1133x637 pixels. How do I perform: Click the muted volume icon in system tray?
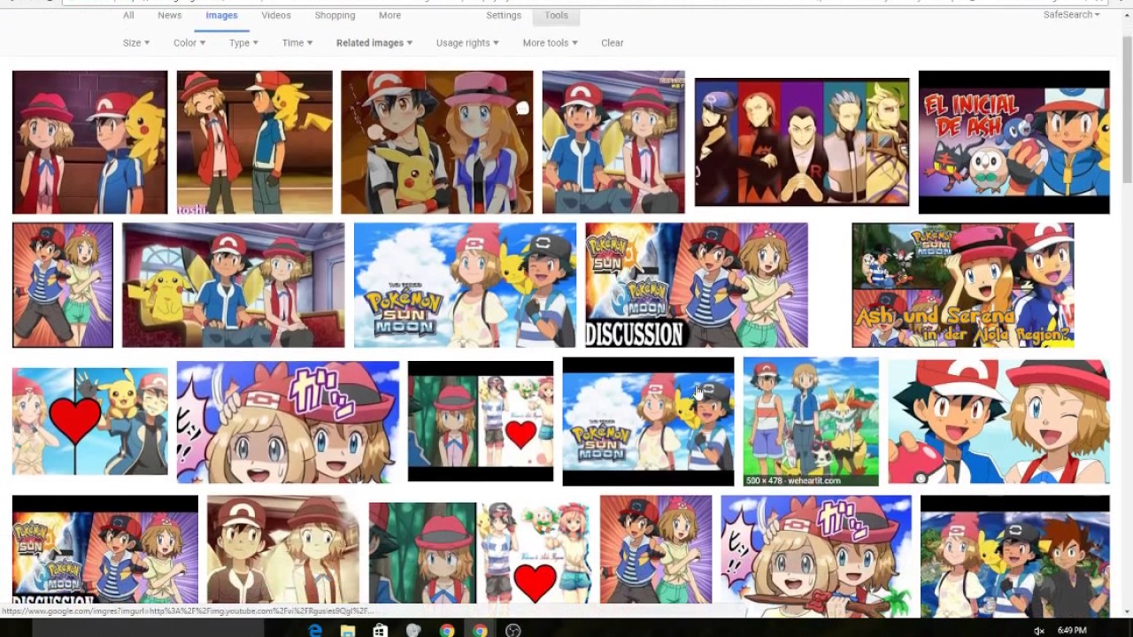point(1039,630)
